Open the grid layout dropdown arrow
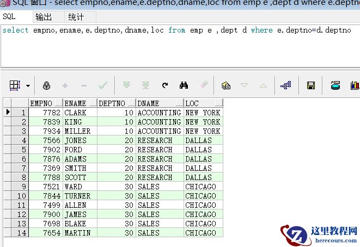Viewport: 360px width, 247px height. [27, 86]
